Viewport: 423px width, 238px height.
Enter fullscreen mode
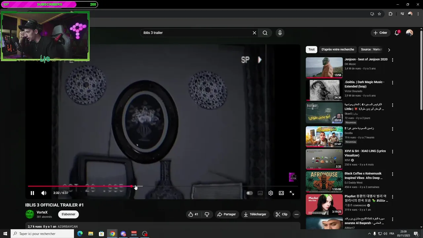(x=292, y=193)
